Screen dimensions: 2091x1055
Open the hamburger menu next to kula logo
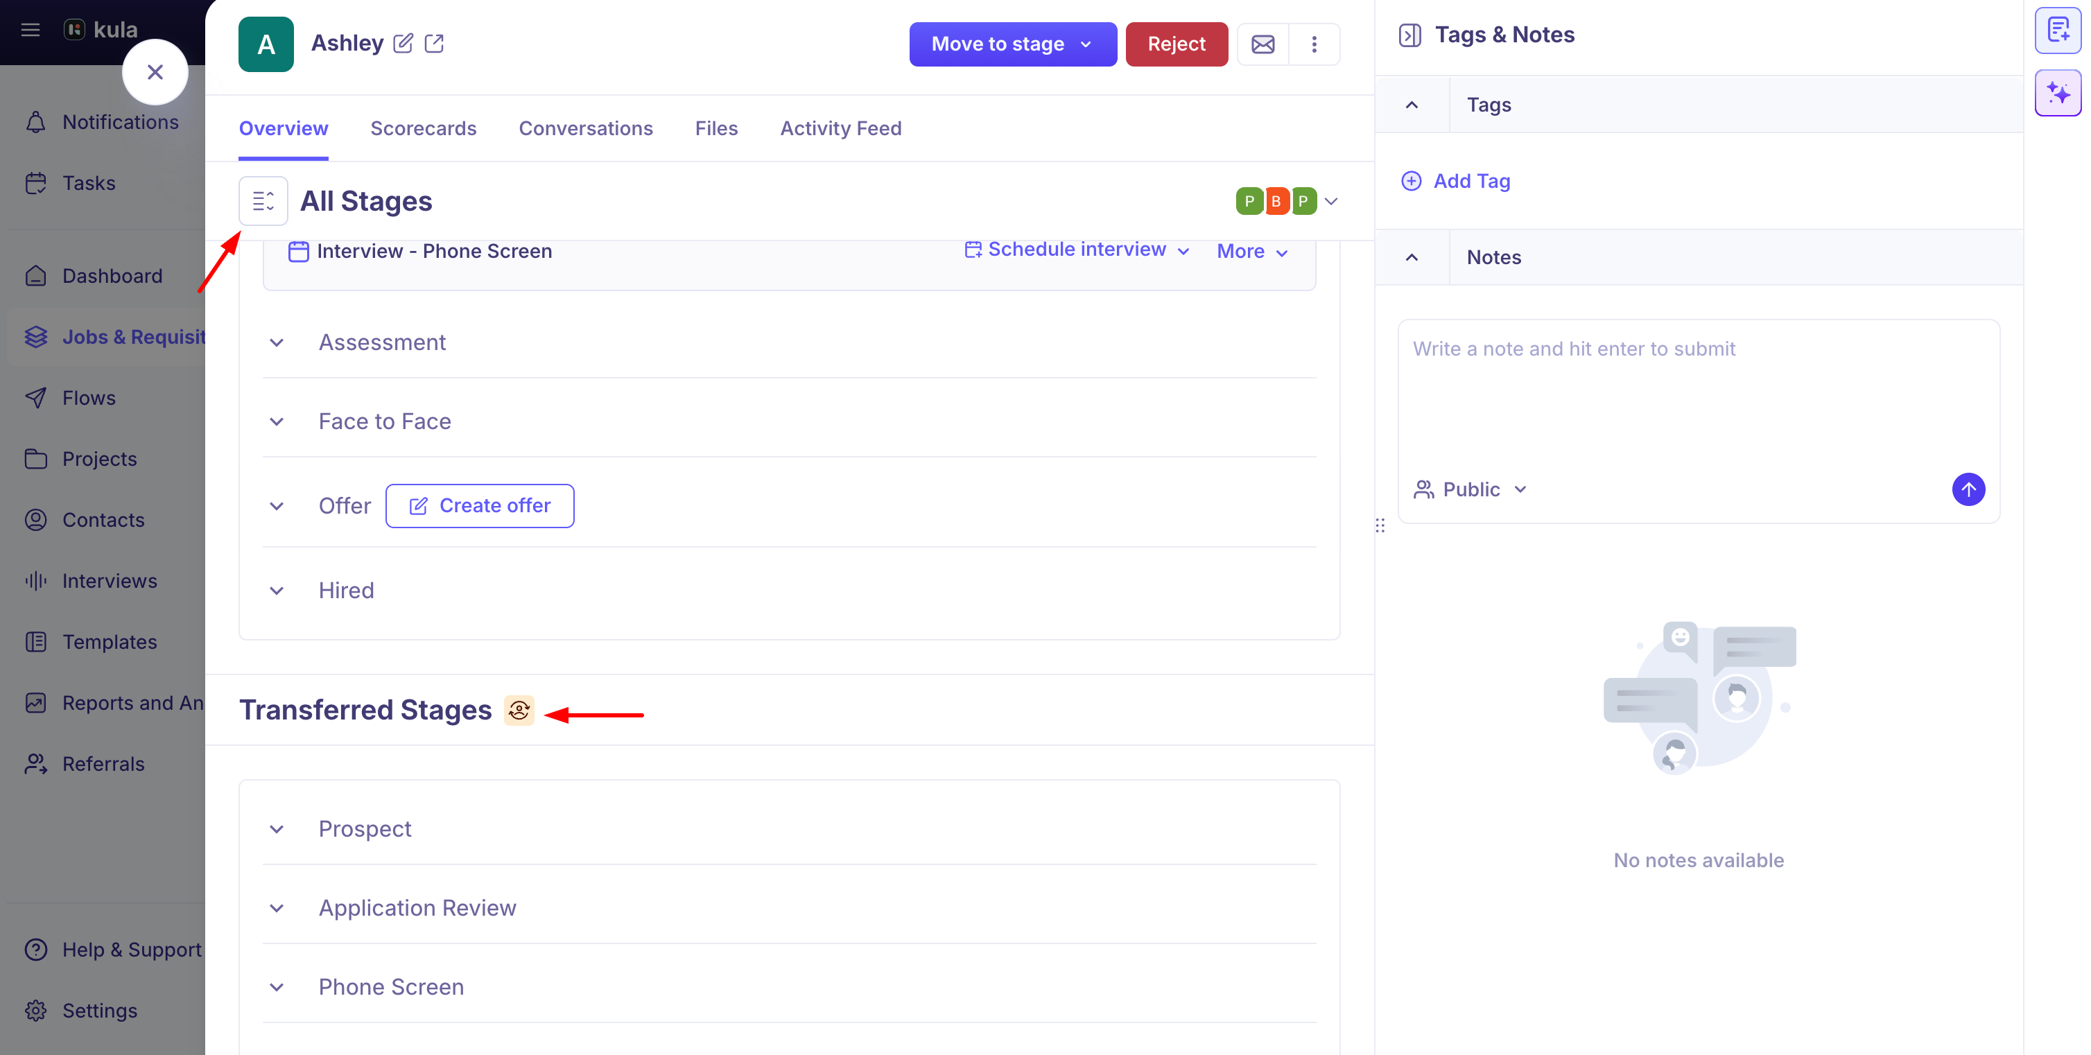[x=30, y=29]
